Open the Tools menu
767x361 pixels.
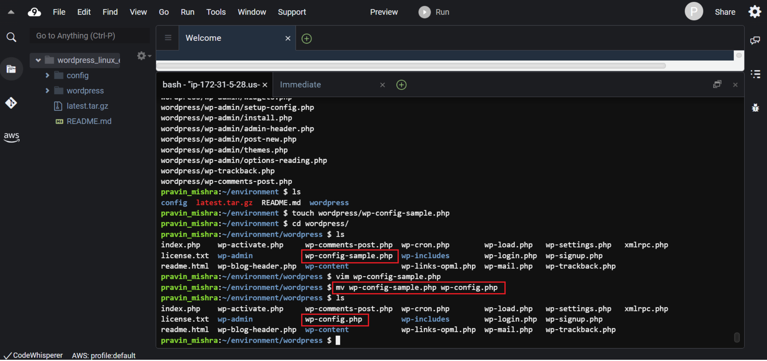coord(216,12)
